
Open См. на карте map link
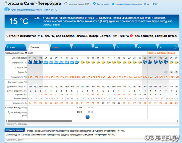(103, 4)
